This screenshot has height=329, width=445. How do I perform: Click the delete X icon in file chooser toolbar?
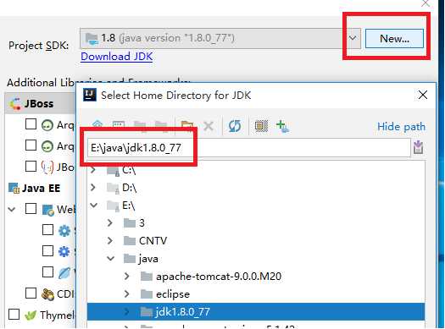(209, 126)
